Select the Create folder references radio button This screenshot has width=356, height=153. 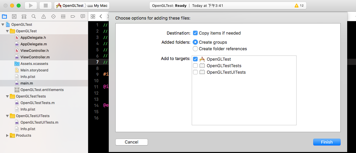pyautogui.click(x=195, y=49)
